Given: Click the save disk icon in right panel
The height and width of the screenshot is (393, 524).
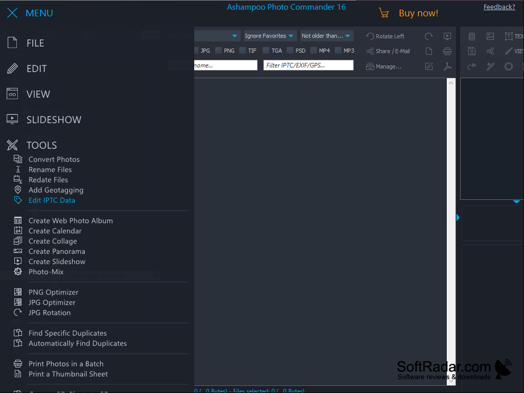Looking at the screenshot, I should 472,51.
